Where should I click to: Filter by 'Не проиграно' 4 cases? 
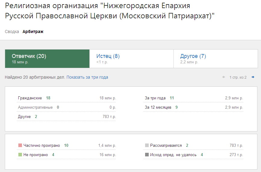66,155
